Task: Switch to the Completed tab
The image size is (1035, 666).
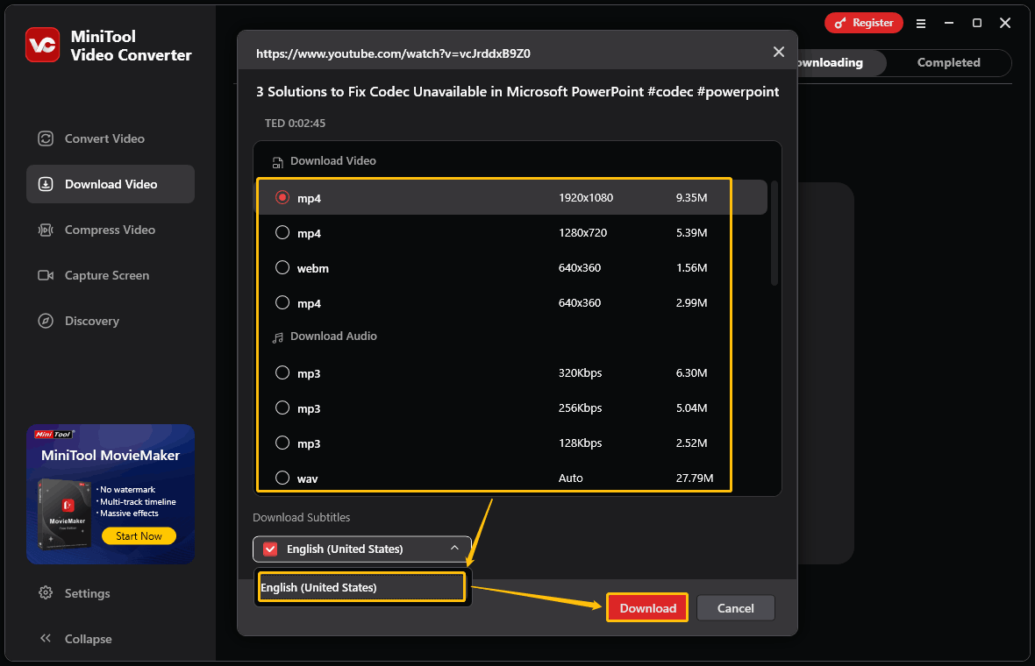Action: 948,62
